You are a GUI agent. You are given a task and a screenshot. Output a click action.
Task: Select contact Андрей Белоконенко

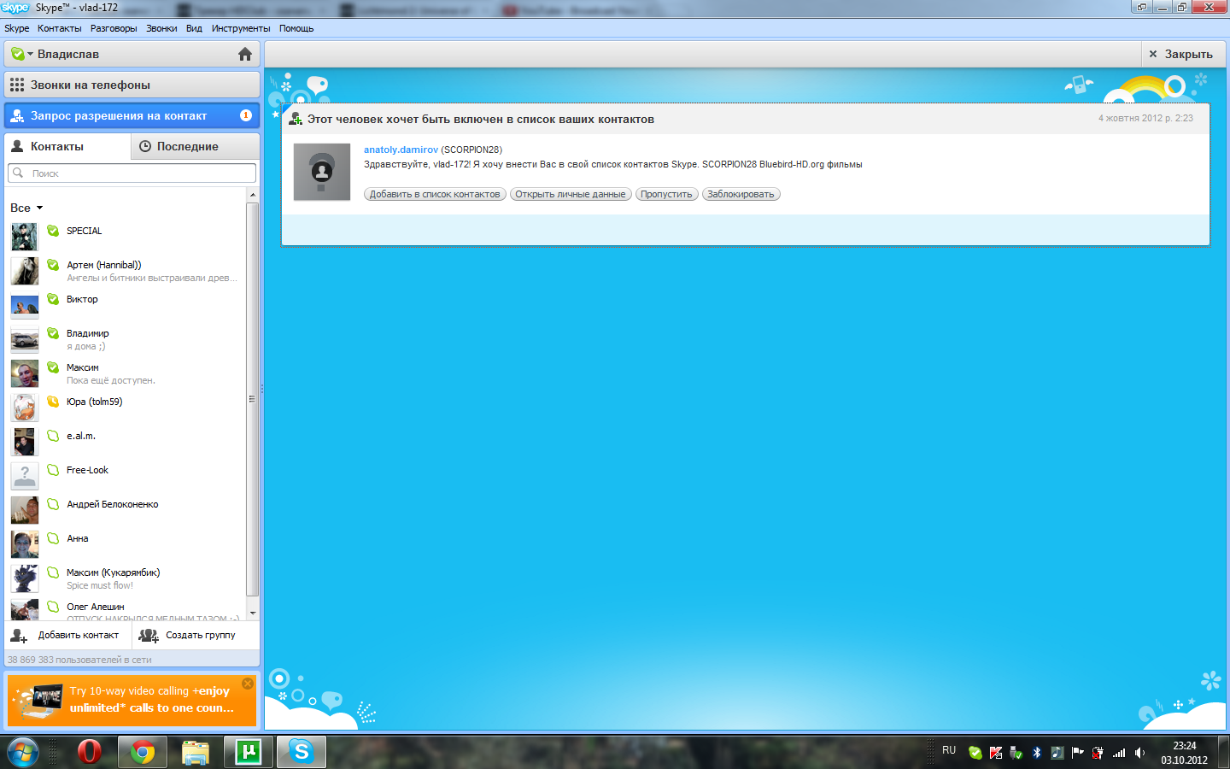pos(128,510)
